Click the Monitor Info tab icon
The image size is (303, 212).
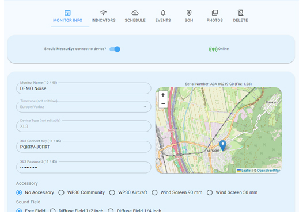(67, 13)
